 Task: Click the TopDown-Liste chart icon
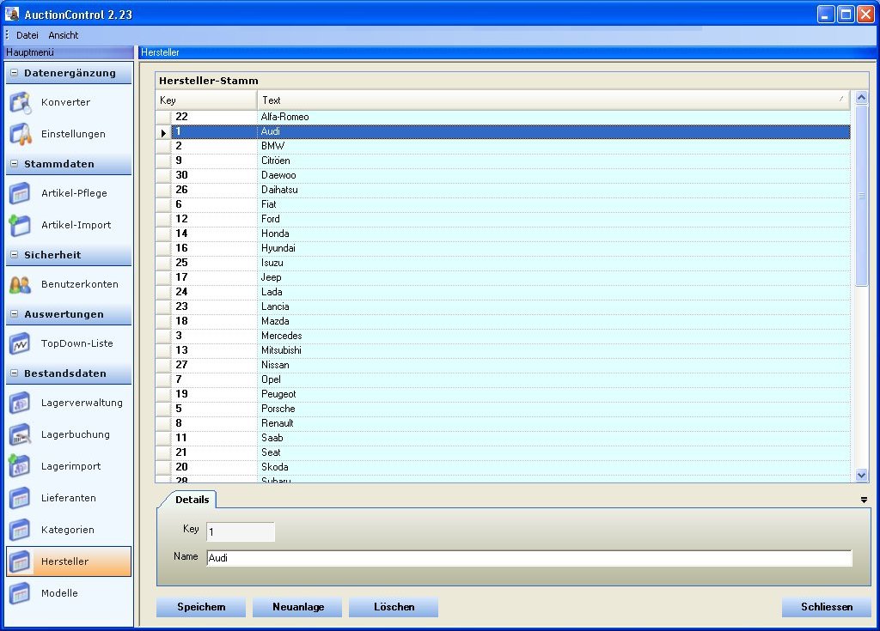coord(21,343)
